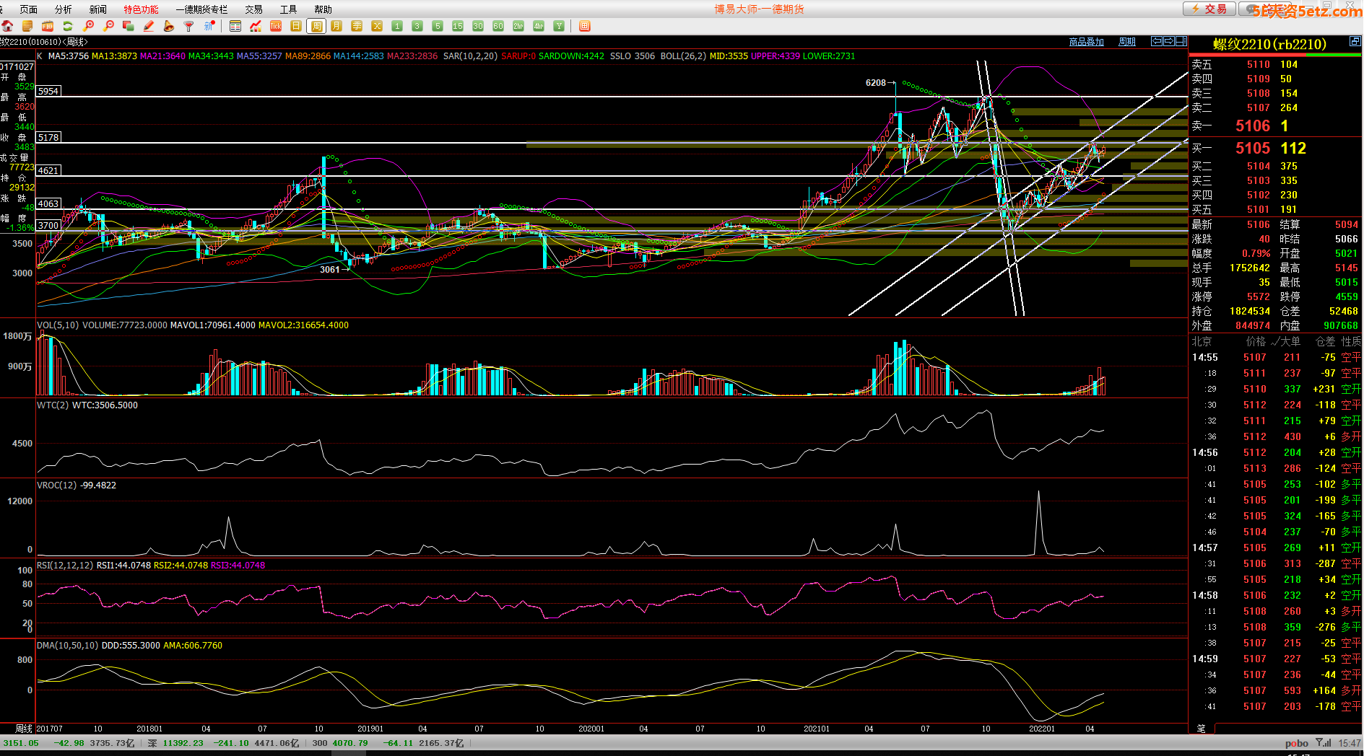Viewport: 1364px width, 756px height.
Task: Switch to 5-minute chart
Action: coord(438,26)
